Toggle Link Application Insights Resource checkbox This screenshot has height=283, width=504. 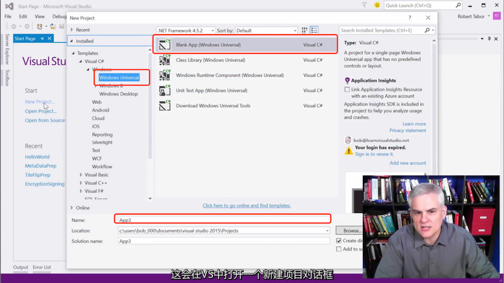(x=347, y=89)
